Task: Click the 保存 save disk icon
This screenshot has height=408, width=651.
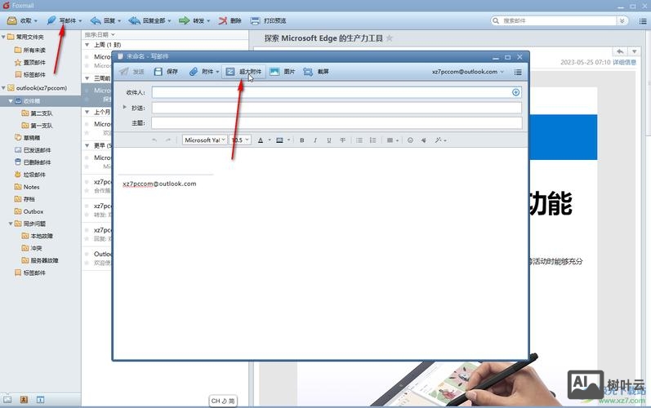Action: pyautogui.click(x=158, y=72)
